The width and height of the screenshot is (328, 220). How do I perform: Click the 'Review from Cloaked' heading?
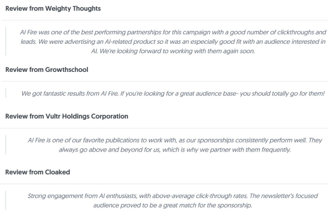tap(38, 172)
